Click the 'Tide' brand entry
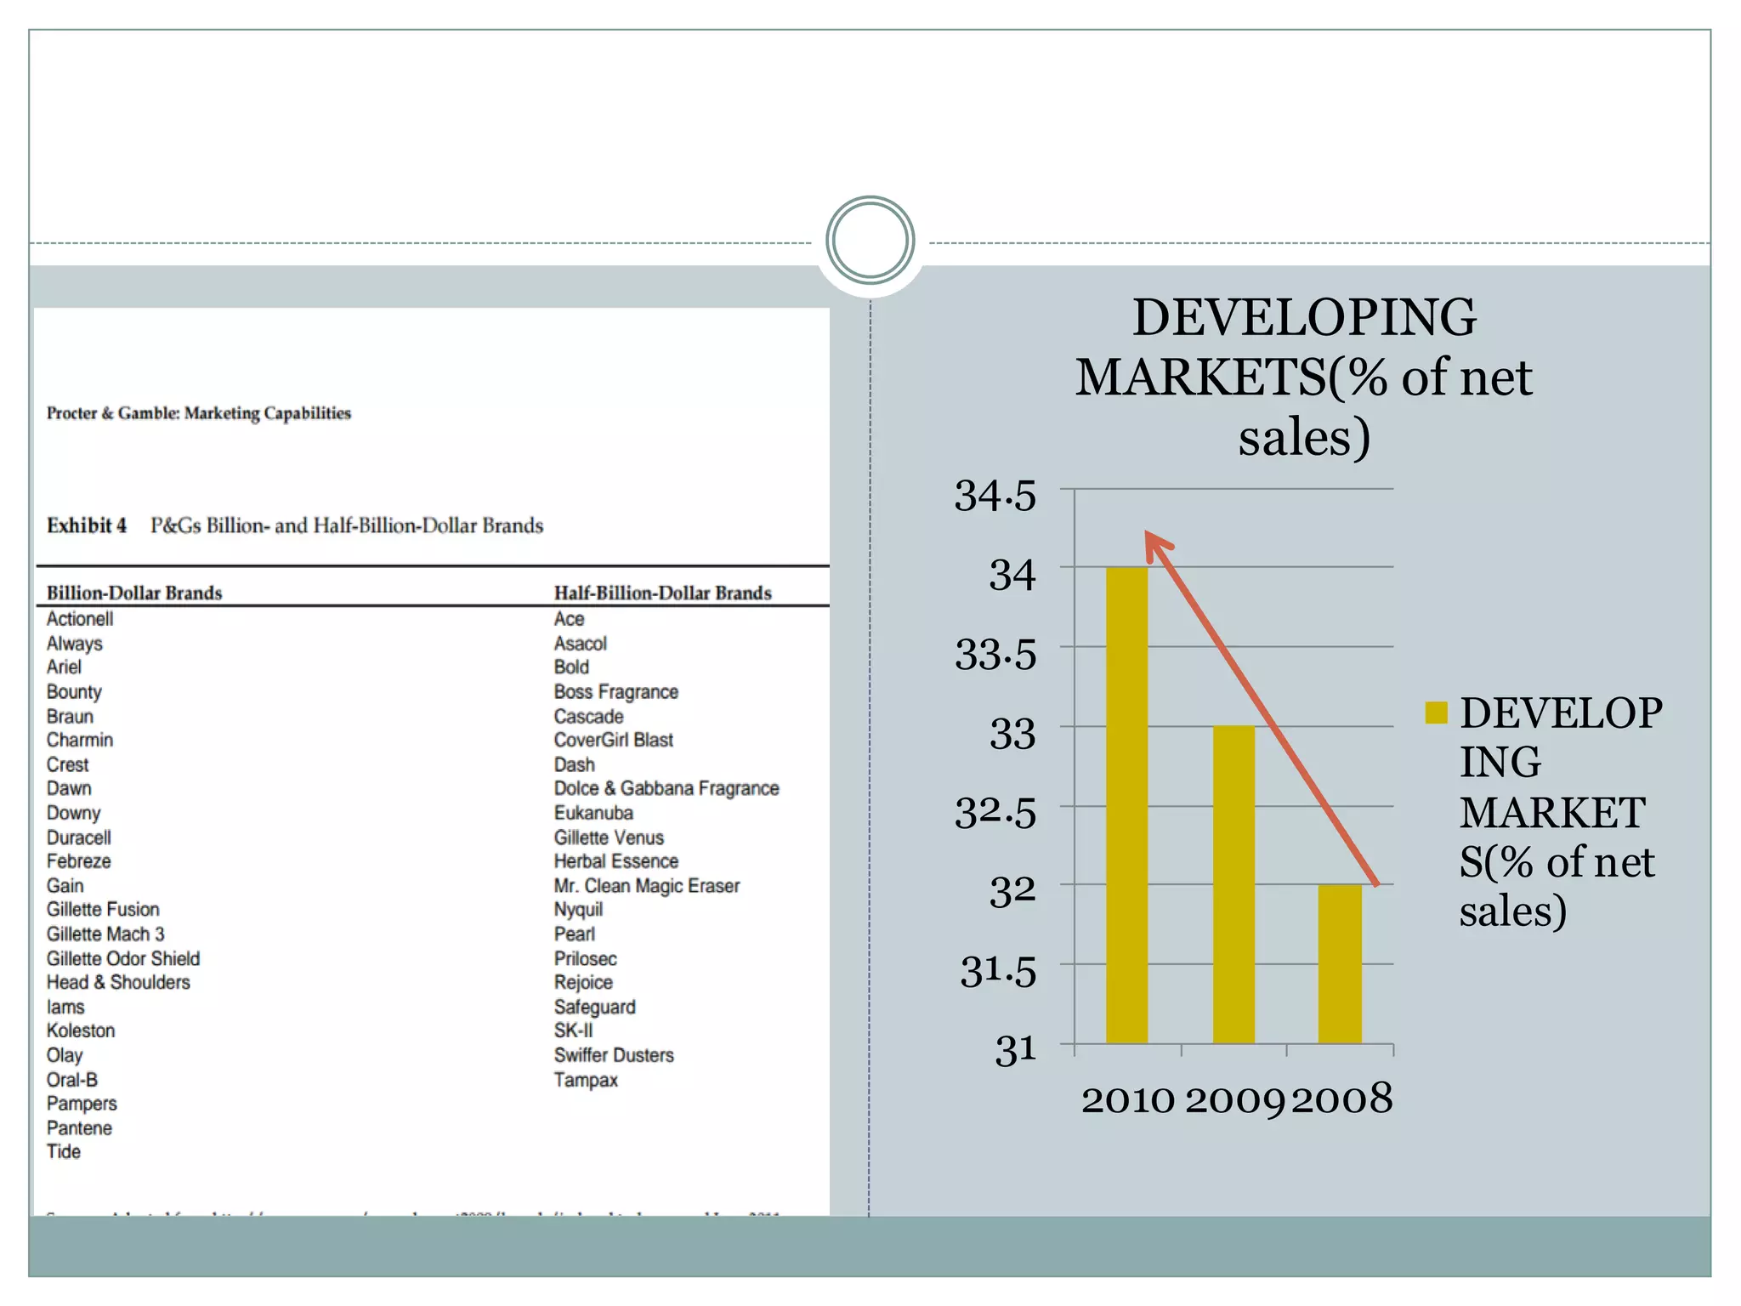This screenshot has height=1306, width=1741. point(64,1152)
